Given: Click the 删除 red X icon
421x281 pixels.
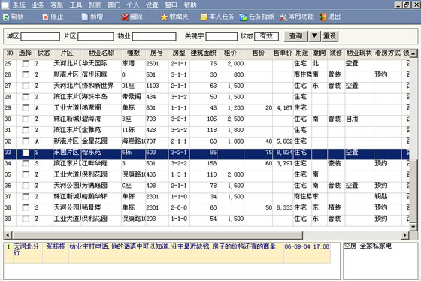Looking at the screenshot, I should tap(125, 17).
